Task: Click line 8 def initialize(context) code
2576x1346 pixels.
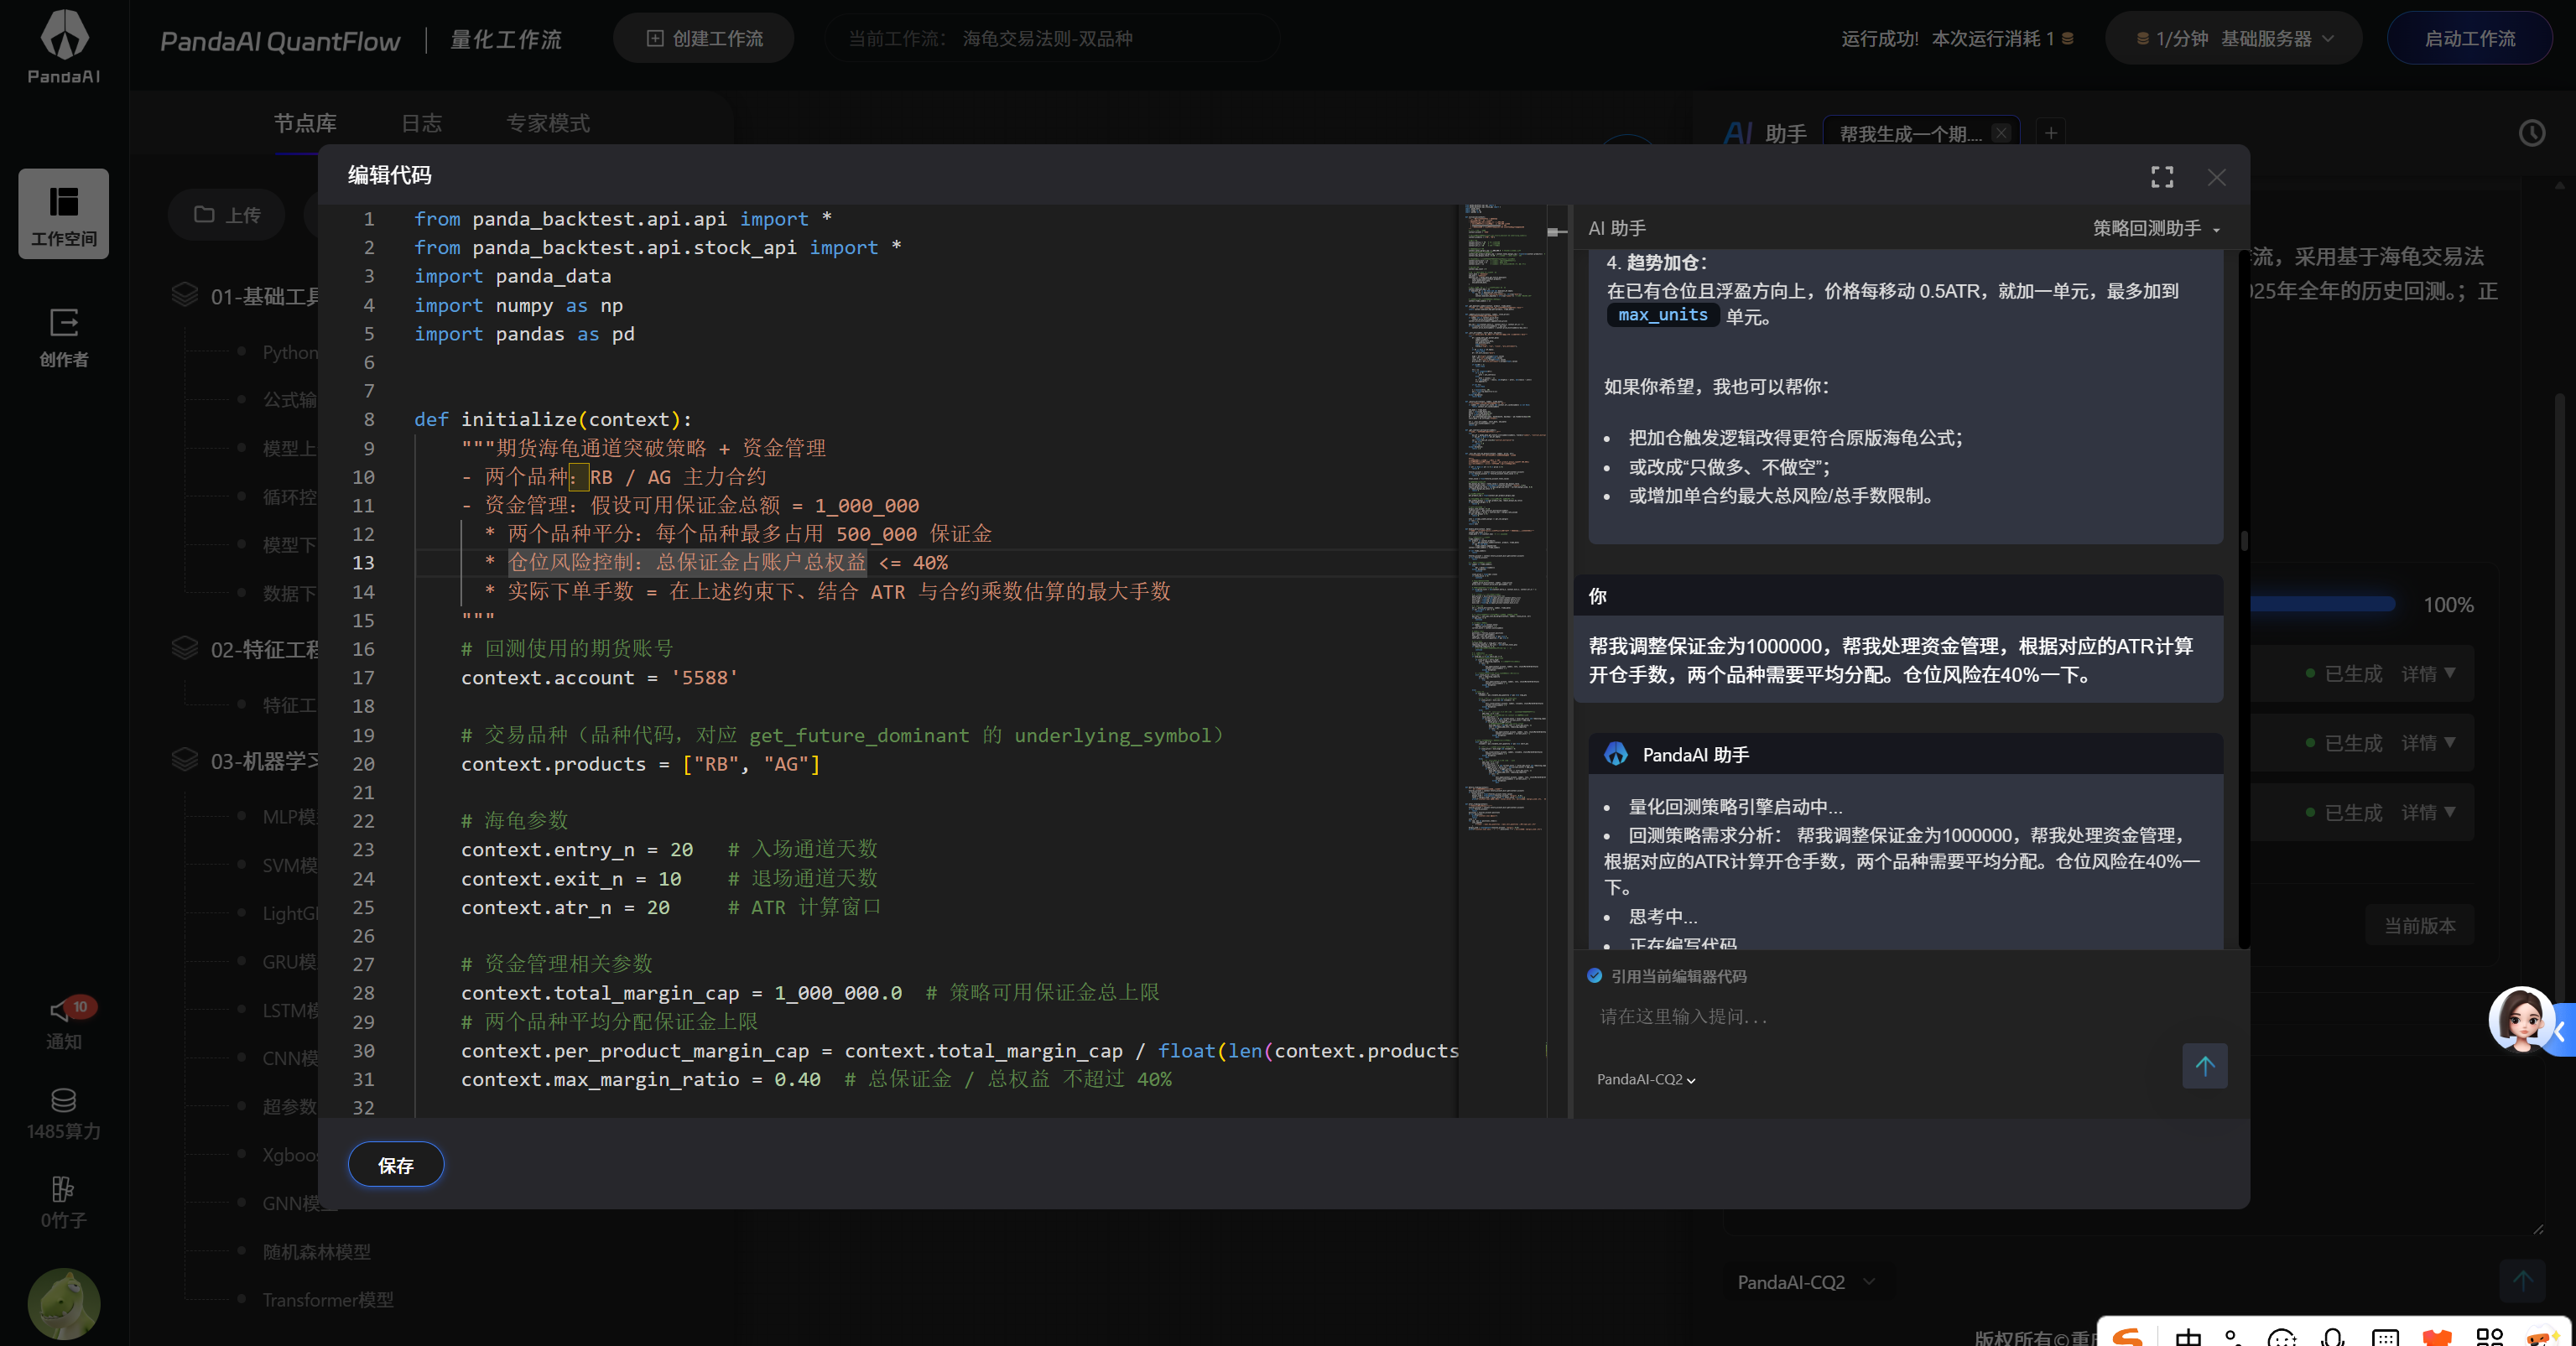Action: (x=553, y=420)
